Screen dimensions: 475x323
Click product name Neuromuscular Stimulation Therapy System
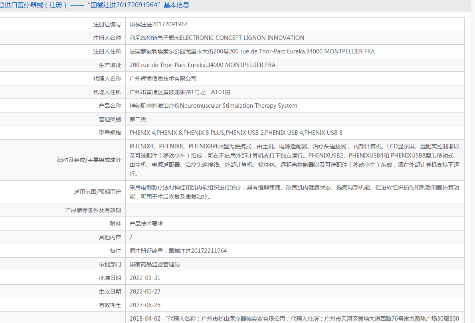pyautogui.click(x=213, y=106)
